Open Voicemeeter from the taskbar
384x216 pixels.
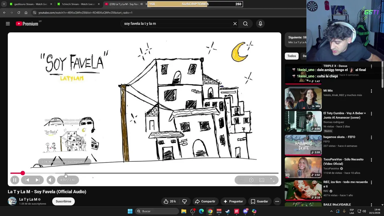pyautogui.click(x=219, y=211)
